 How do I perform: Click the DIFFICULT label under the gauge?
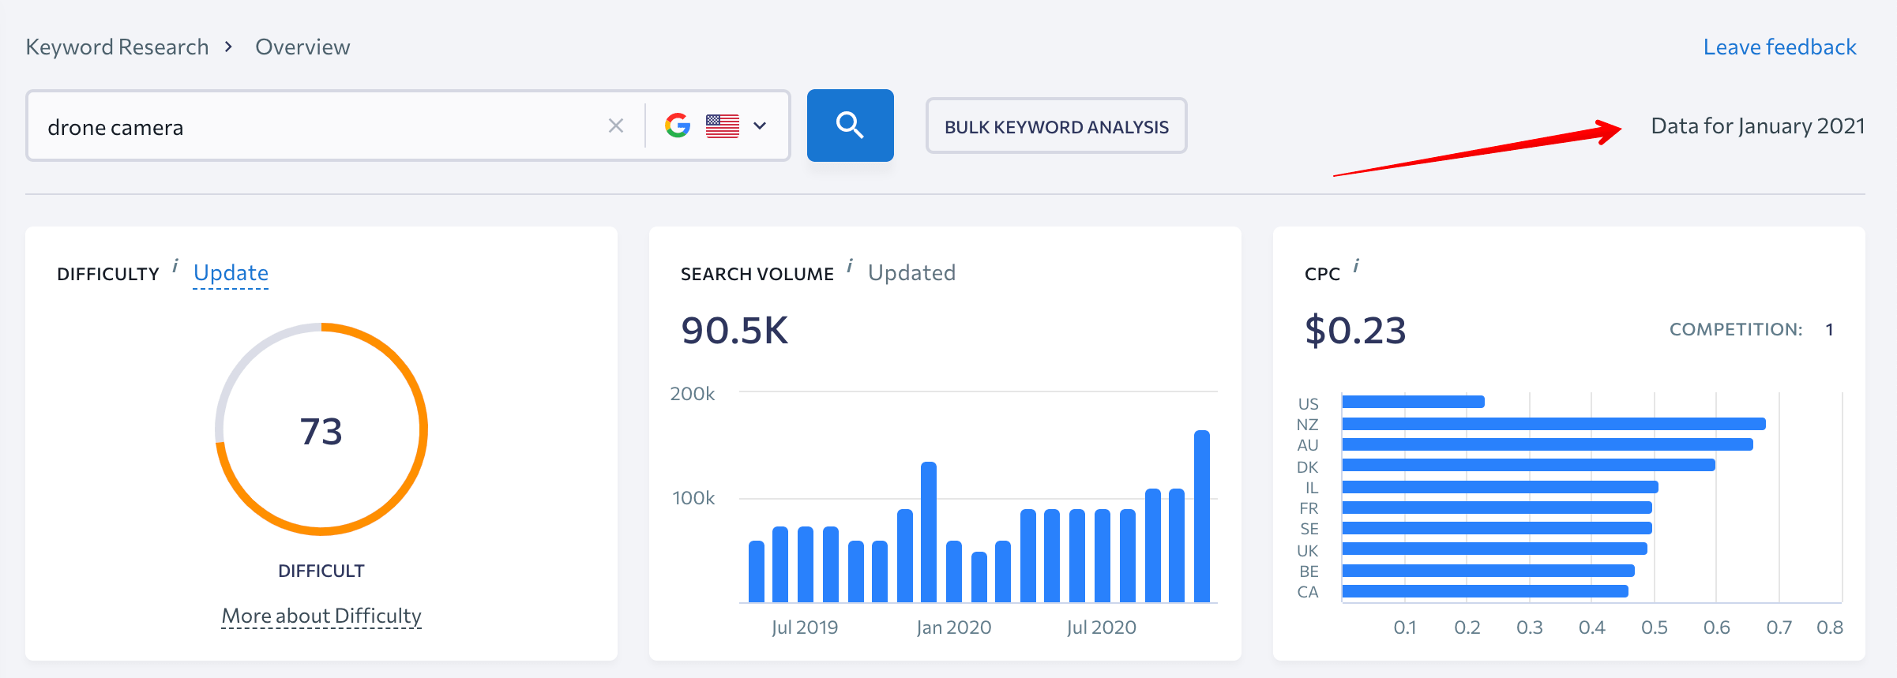pos(321,571)
